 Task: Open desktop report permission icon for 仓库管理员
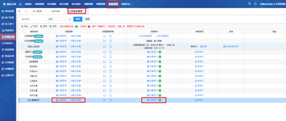point(104,61)
